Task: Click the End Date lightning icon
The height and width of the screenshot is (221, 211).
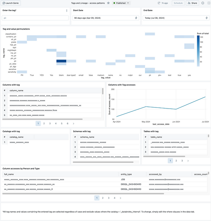Action: 207,18
